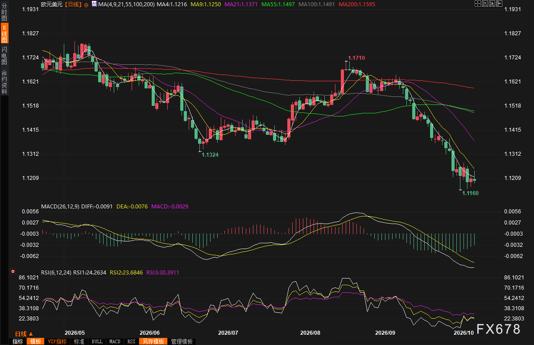Click the small chart indicator icon before MA
Viewport: 534px width, 345px height.
[94, 4]
